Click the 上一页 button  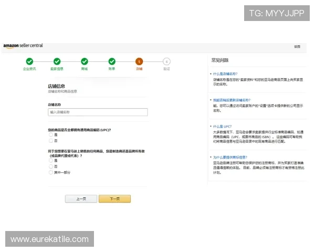coord(81,199)
